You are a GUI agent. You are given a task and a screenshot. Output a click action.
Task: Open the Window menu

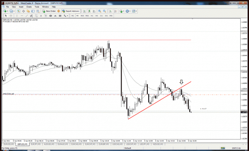point(45,7)
